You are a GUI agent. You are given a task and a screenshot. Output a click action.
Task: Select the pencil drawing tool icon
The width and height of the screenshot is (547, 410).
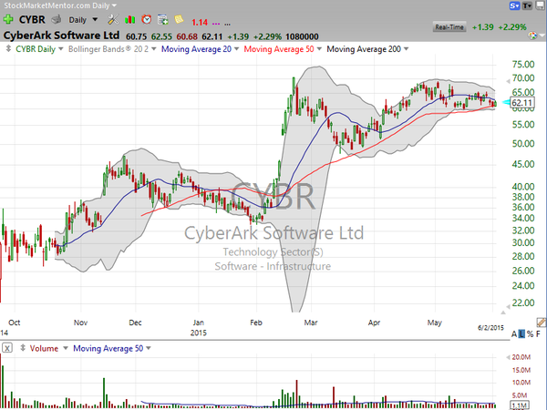click(x=541, y=323)
